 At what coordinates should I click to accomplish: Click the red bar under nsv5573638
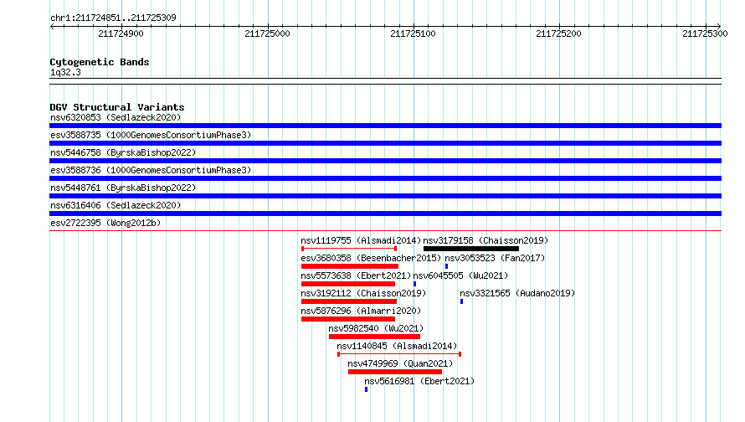(x=348, y=284)
